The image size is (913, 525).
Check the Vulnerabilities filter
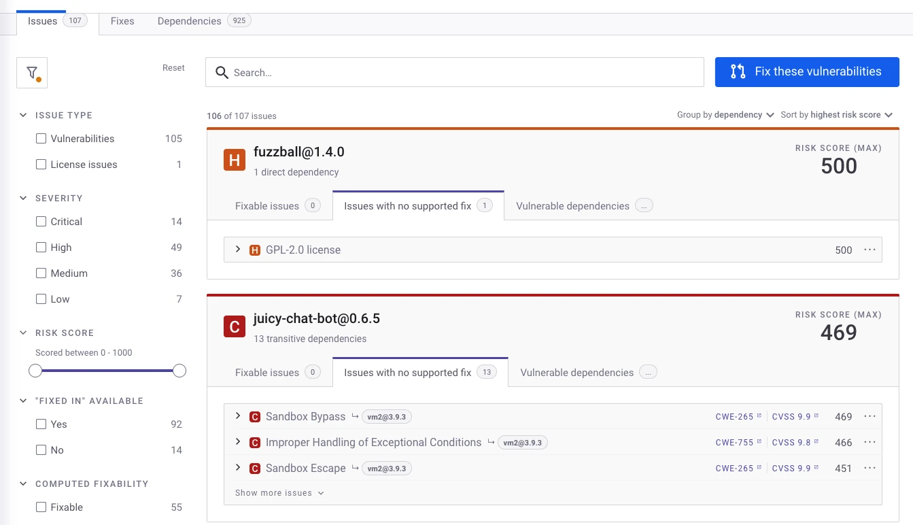[41, 139]
